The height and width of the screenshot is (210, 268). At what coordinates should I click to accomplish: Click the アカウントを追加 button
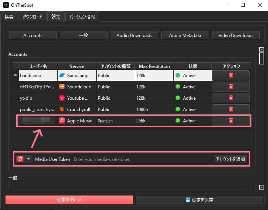(230, 159)
